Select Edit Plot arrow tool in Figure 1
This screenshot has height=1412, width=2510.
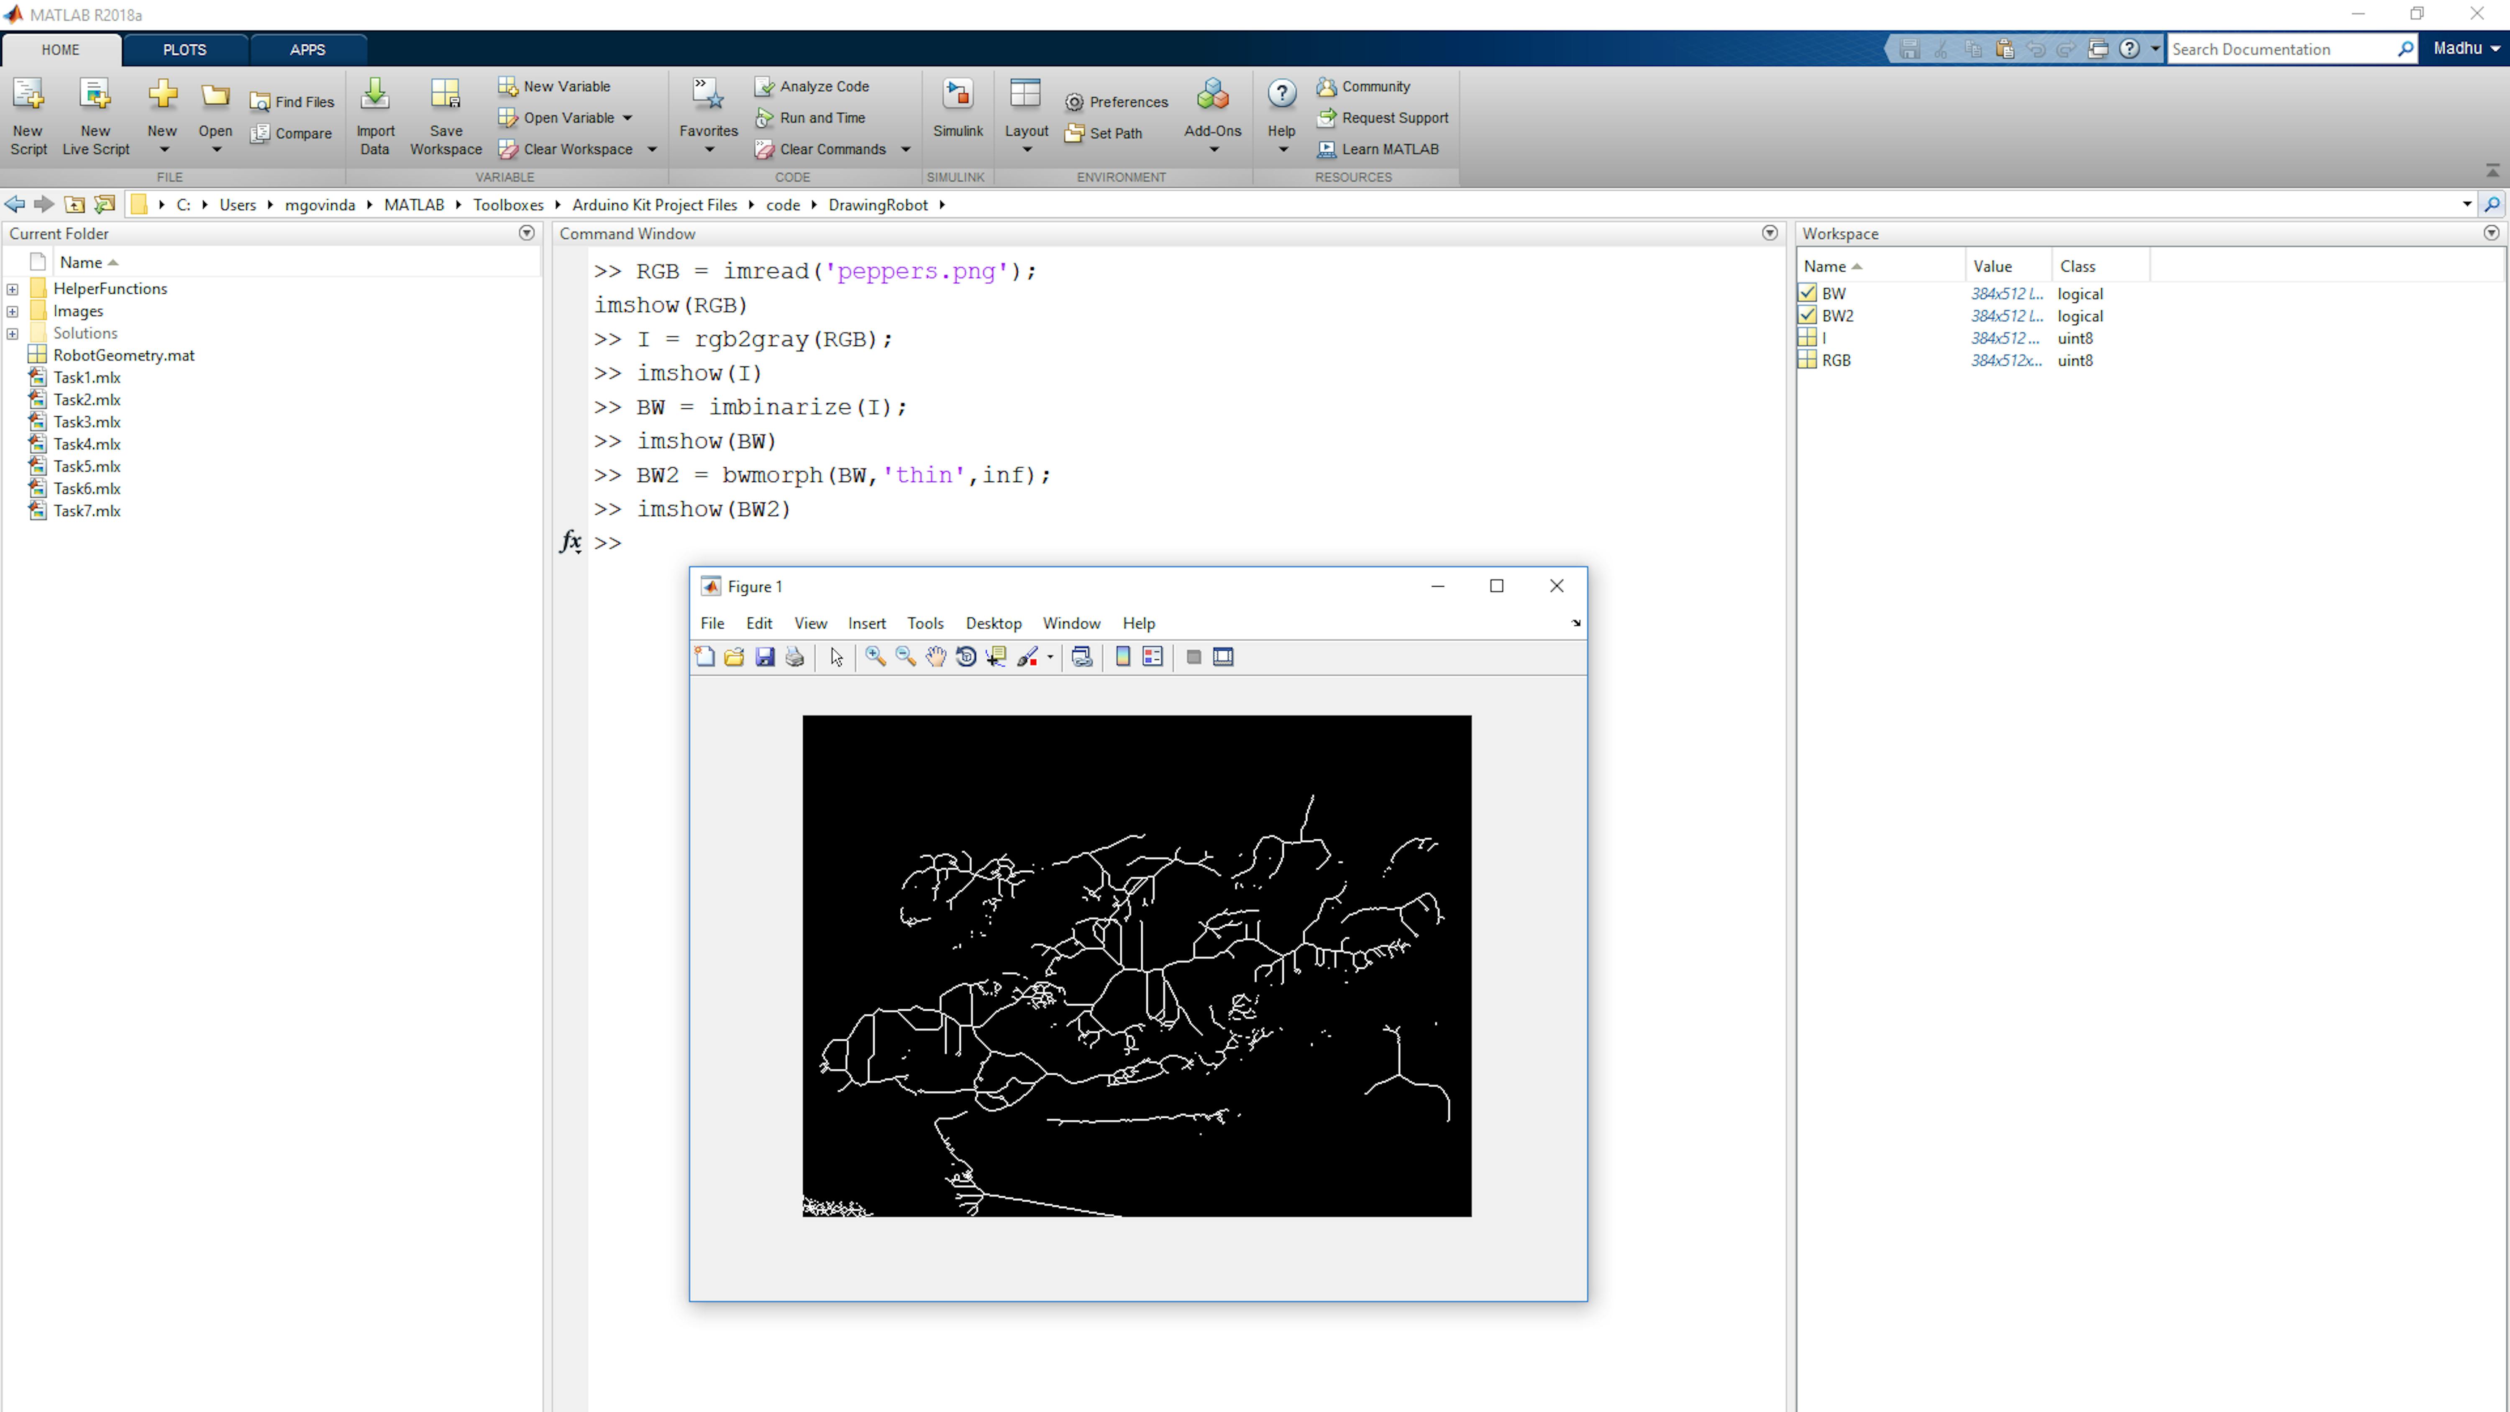[x=836, y=657]
